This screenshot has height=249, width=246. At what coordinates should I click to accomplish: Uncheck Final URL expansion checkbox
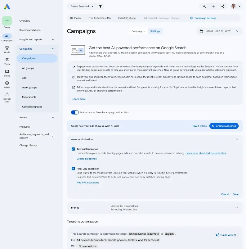pyautogui.click(x=73, y=169)
